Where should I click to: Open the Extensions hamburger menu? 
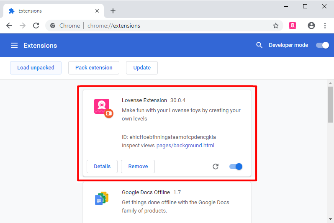click(14, 45)
